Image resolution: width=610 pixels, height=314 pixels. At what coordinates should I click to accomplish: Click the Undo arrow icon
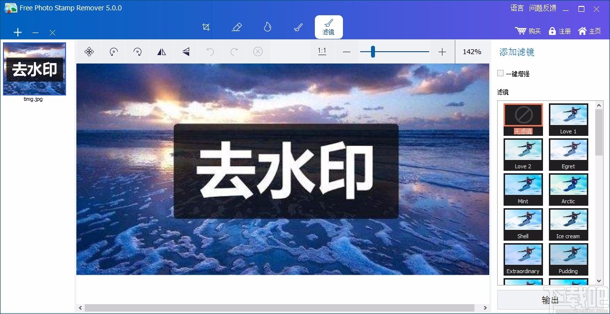210,52
